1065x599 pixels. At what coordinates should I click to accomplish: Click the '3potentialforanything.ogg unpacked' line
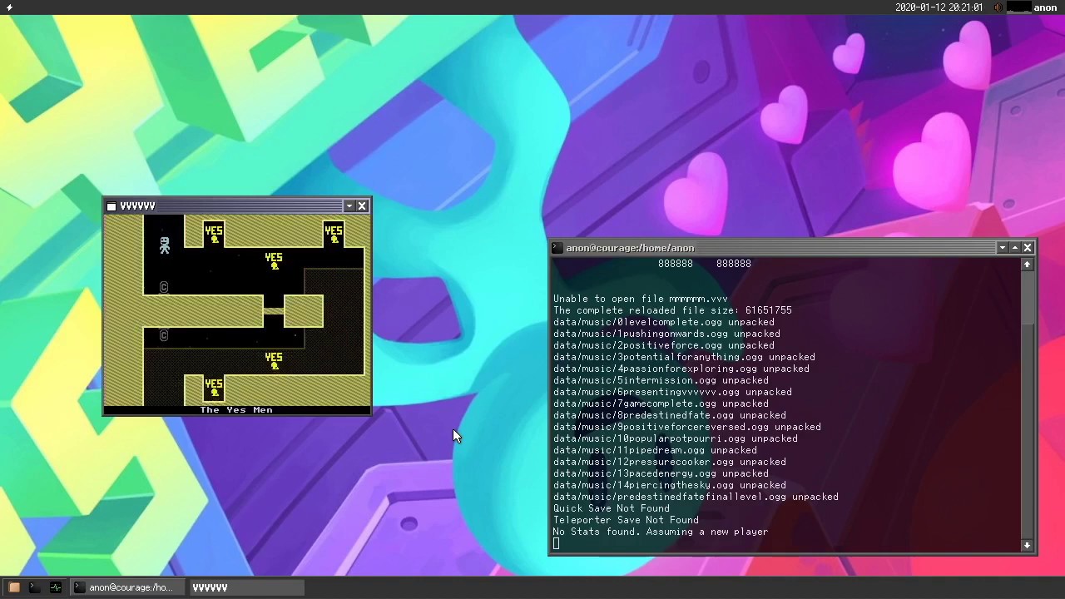(x=684, y=357)
